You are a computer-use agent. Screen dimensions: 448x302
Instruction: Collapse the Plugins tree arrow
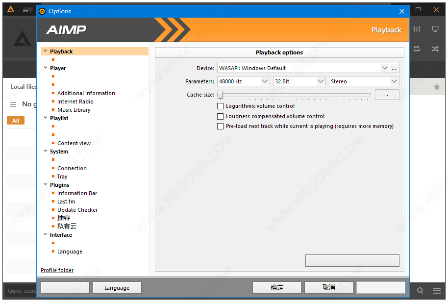pos(45,184)
